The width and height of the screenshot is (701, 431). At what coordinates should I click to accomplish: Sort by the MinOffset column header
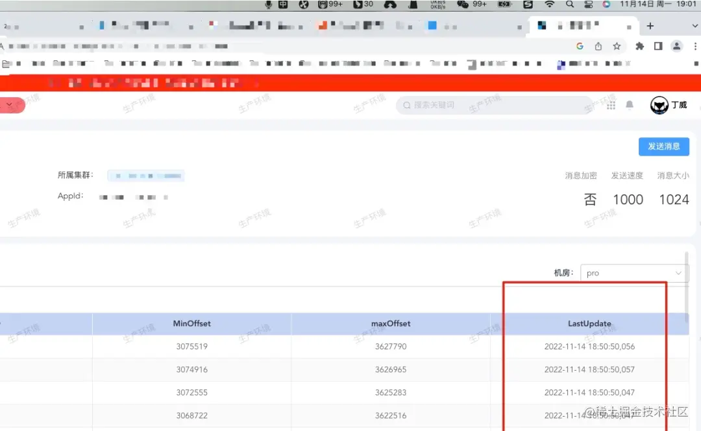pyautogui.click(x=191, y=324)
